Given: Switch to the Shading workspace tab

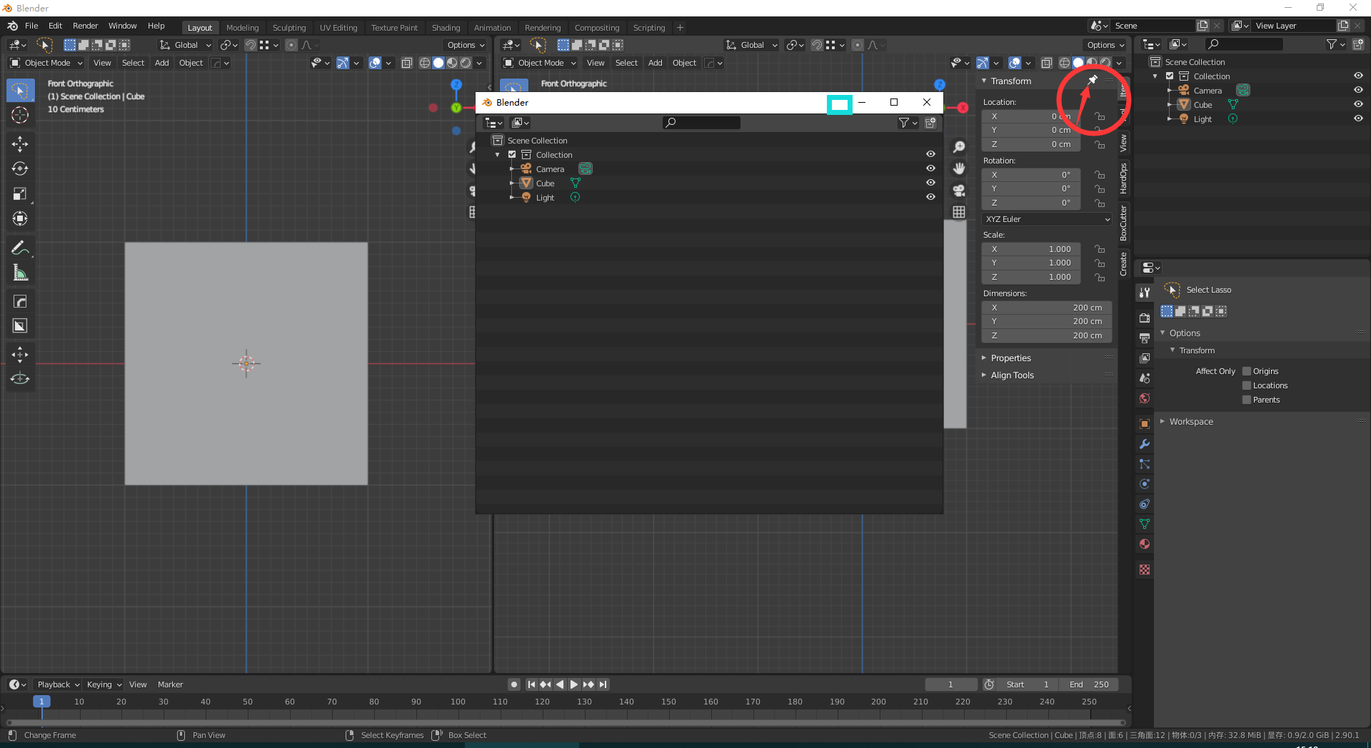Looking at the screenshot, I should 446,28.
